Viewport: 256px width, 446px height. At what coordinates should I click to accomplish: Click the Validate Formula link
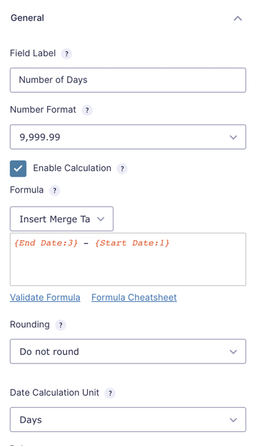45,298
